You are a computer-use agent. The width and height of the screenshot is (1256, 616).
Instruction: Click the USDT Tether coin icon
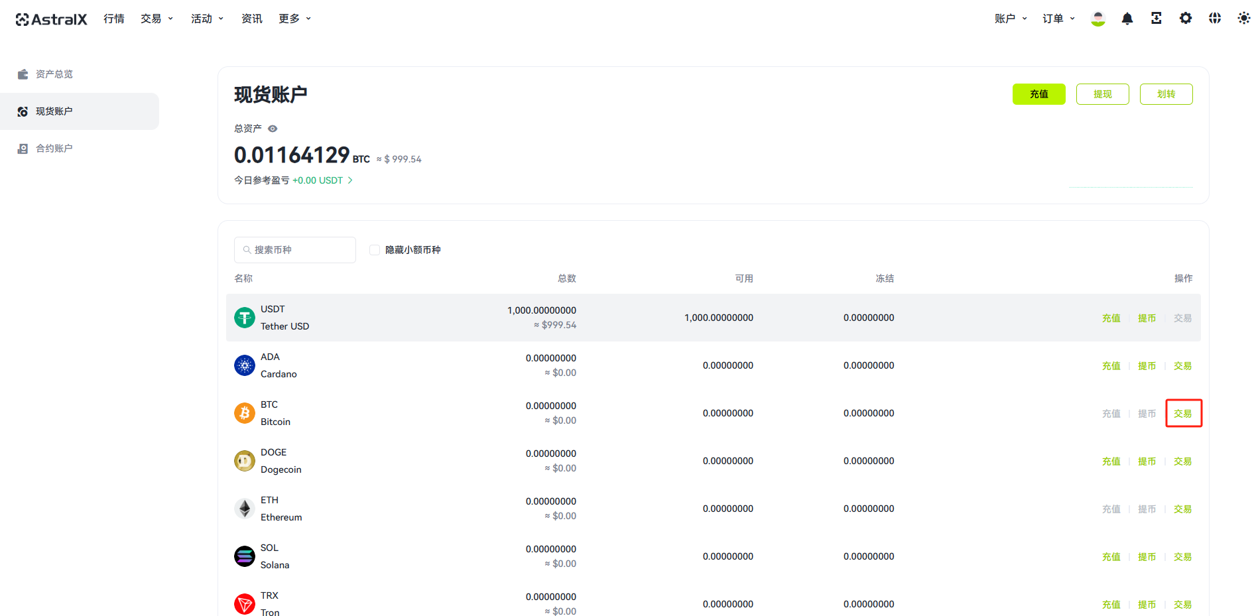(x=245, y=318)
